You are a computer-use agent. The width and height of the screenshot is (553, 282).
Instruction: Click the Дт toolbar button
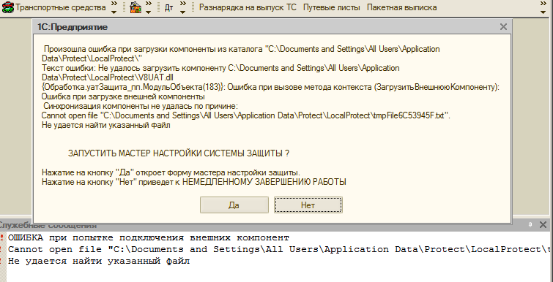[x=169, y=7]
